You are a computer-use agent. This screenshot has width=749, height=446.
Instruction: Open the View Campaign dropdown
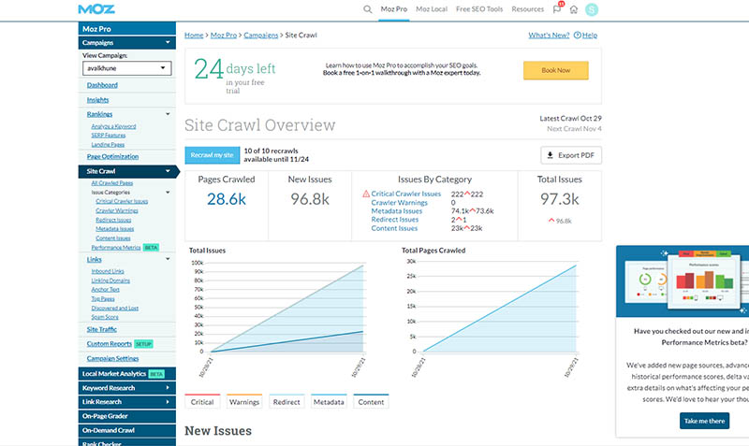tap(127, 68)
